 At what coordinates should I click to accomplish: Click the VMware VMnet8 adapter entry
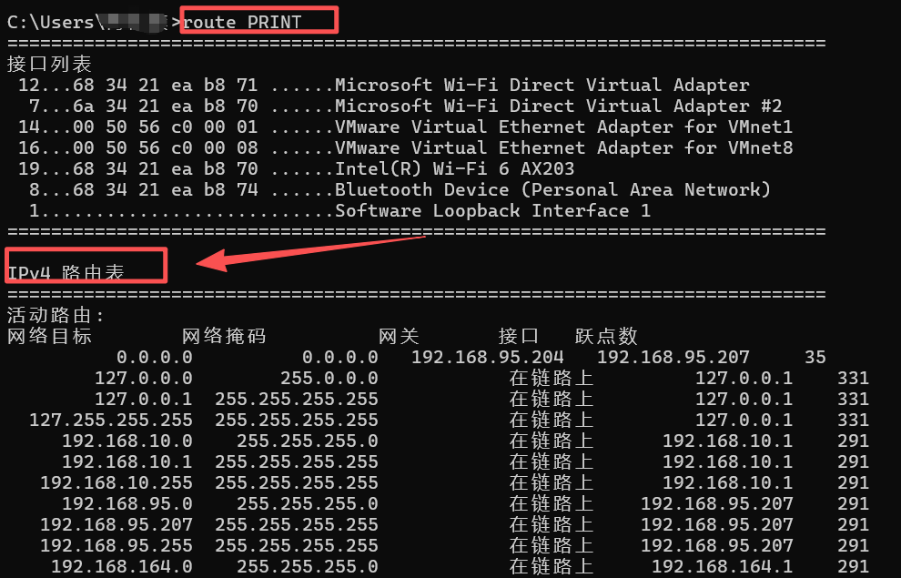click(x=405, y=148)
